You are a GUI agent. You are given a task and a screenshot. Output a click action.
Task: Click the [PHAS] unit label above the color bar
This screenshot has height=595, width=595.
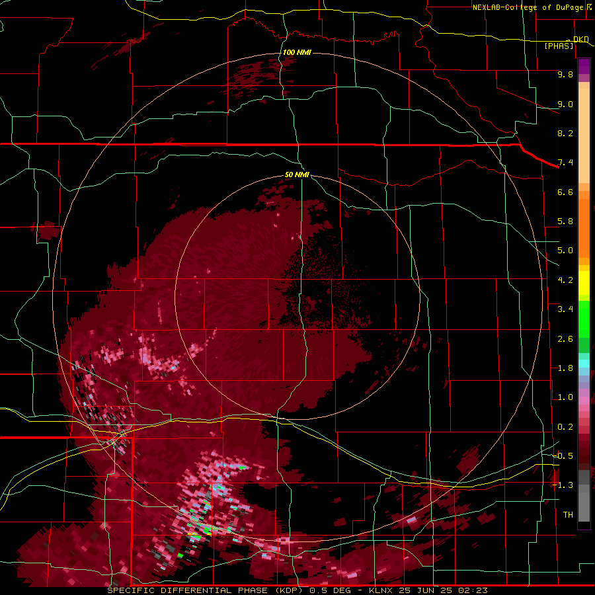(559, 46)
